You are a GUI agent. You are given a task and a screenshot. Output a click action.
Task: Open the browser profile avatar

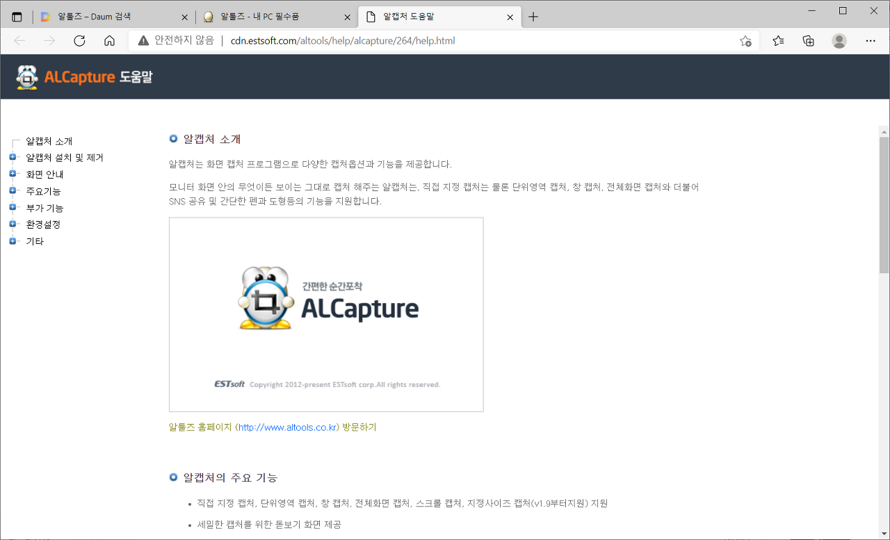pyautogui.click(x=839, y=40)
